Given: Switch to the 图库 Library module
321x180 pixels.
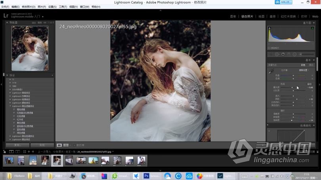Looking at the screenshot, I should click(233, 17).
